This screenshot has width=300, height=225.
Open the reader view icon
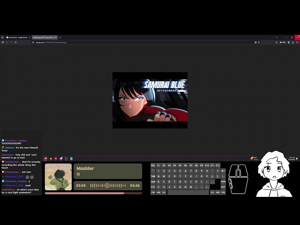255,43
